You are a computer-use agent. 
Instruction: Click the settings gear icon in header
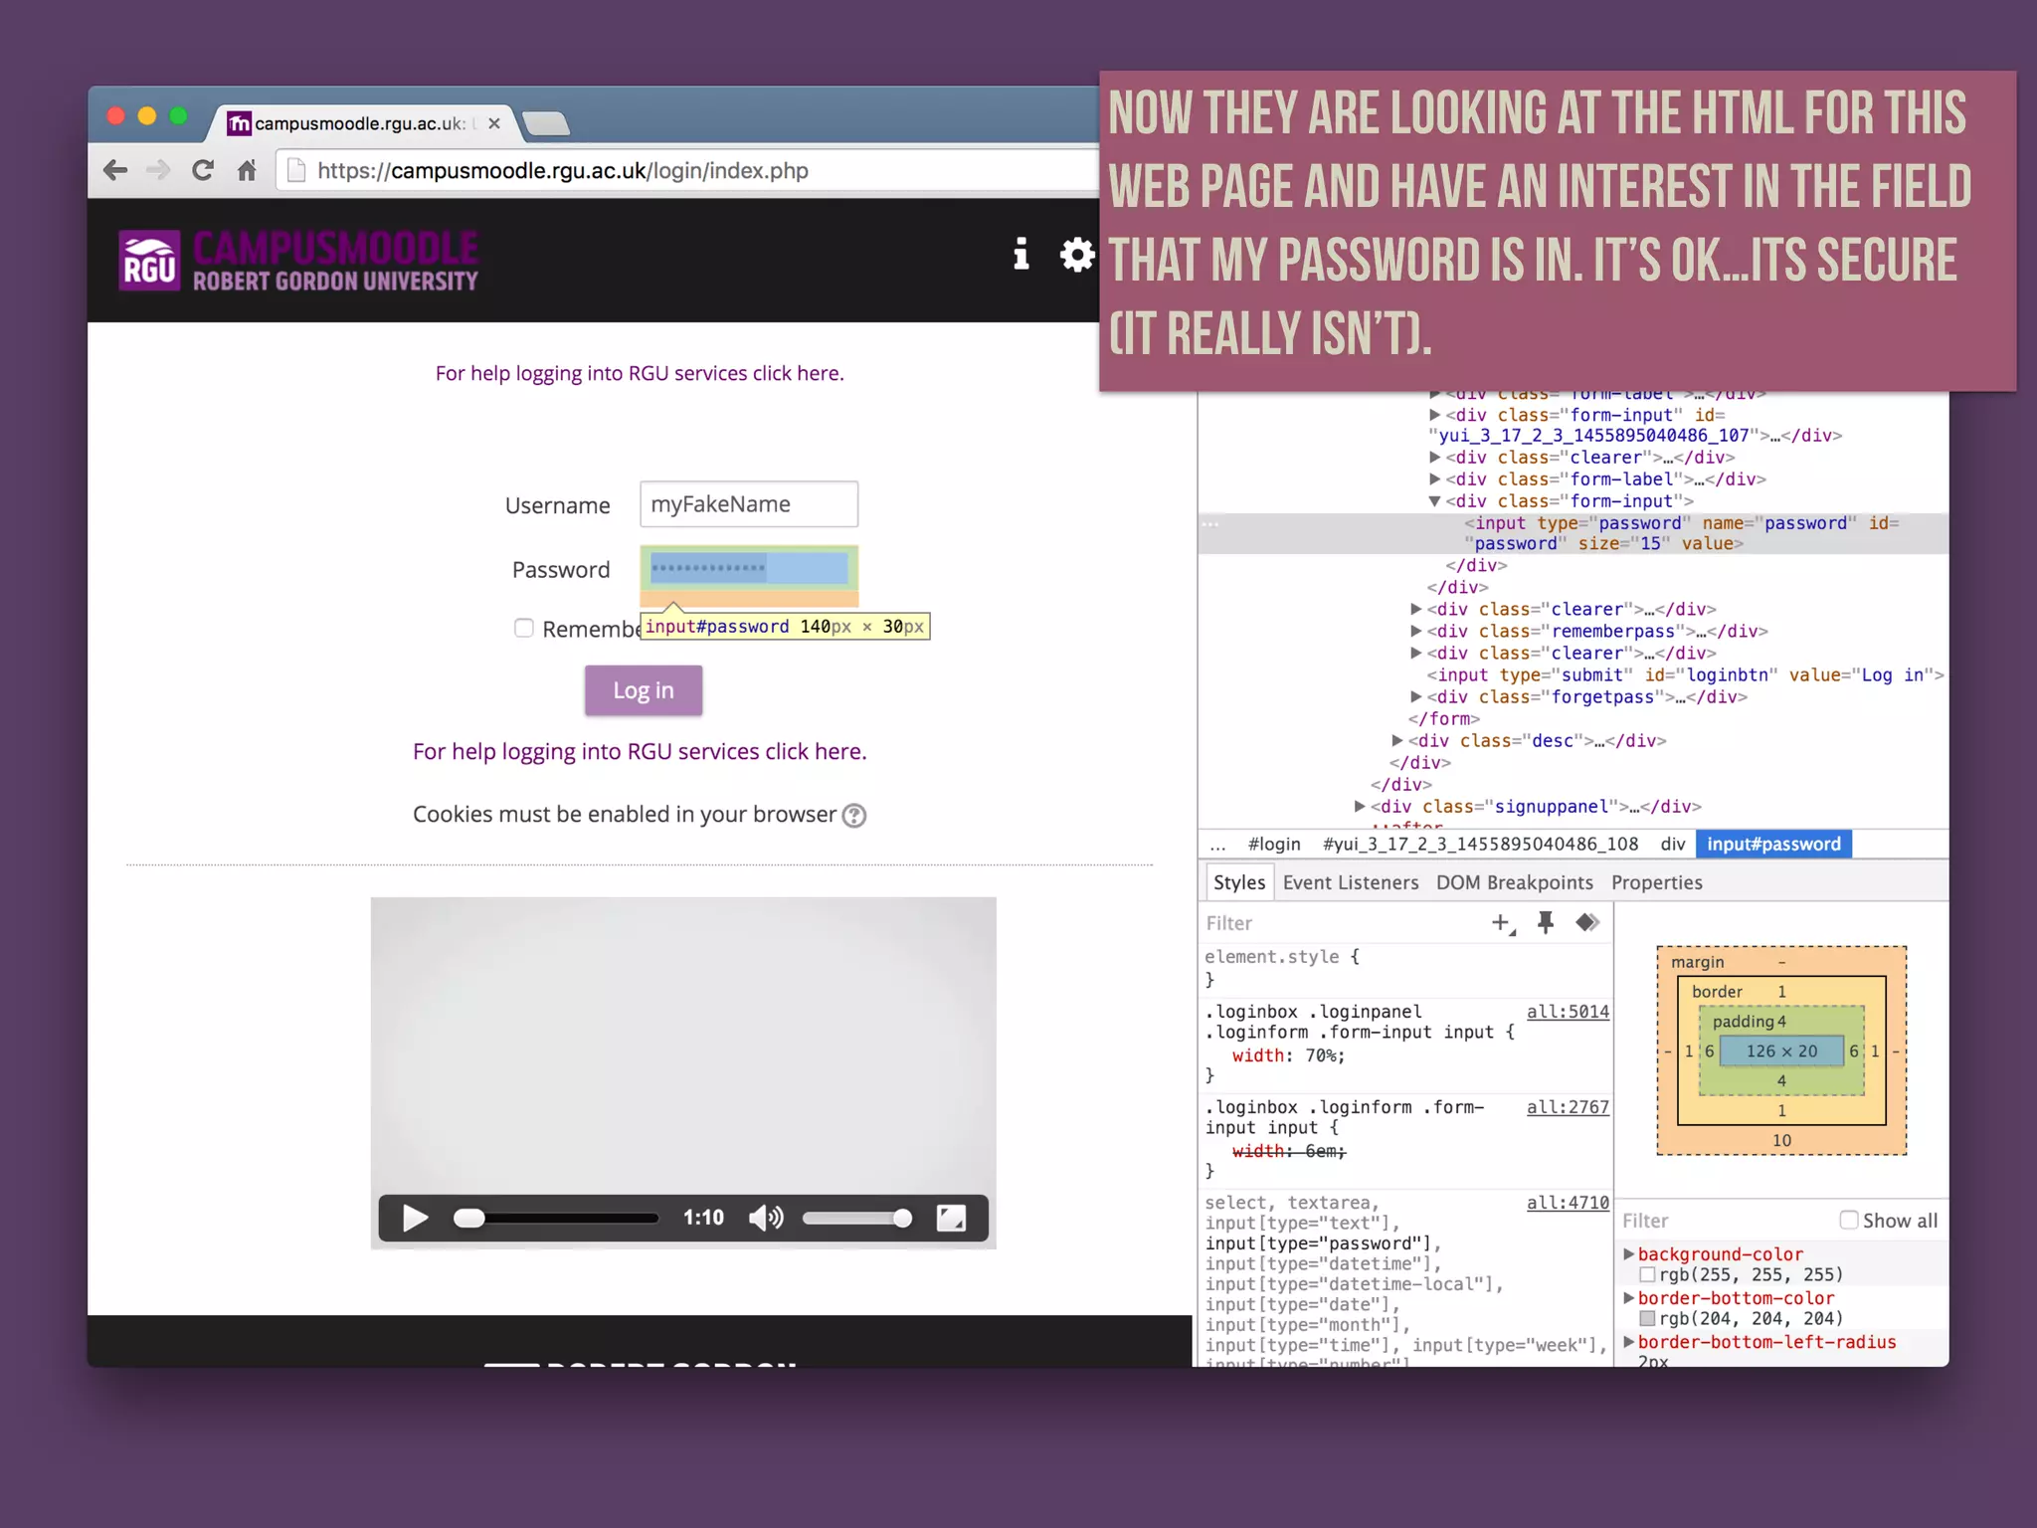1075,255
